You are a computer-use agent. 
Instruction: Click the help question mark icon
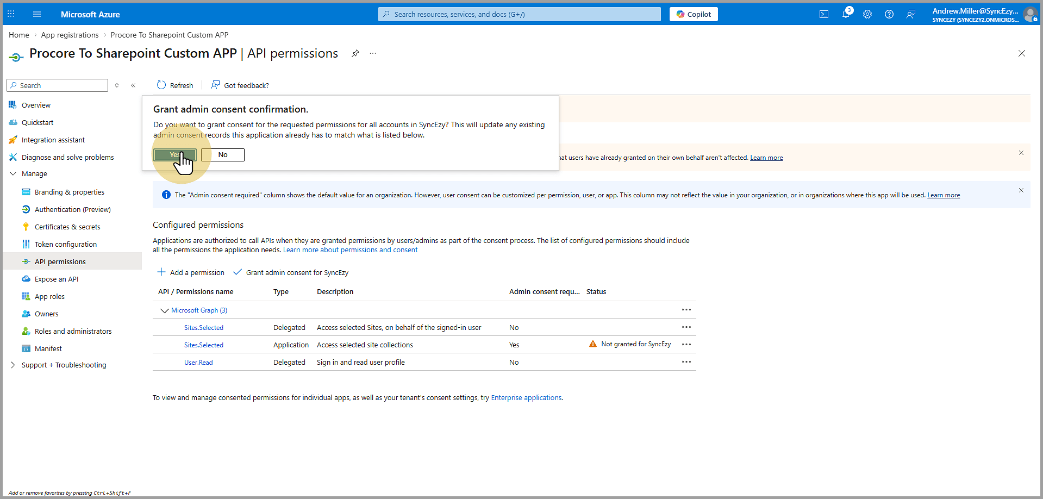(889, 14)
